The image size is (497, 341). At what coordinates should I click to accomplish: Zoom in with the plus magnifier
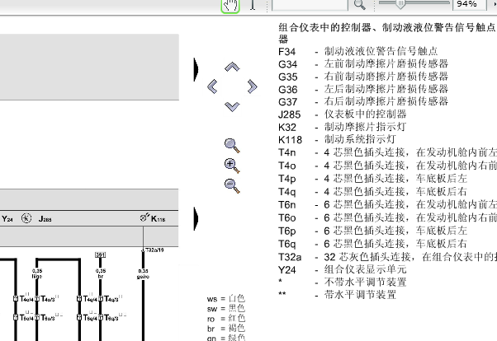pos(232,166)
